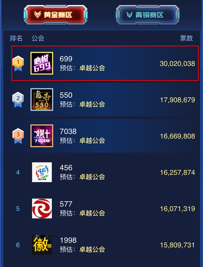Click the 票数 column header
The image size is (203, 267).
[186, 38]
